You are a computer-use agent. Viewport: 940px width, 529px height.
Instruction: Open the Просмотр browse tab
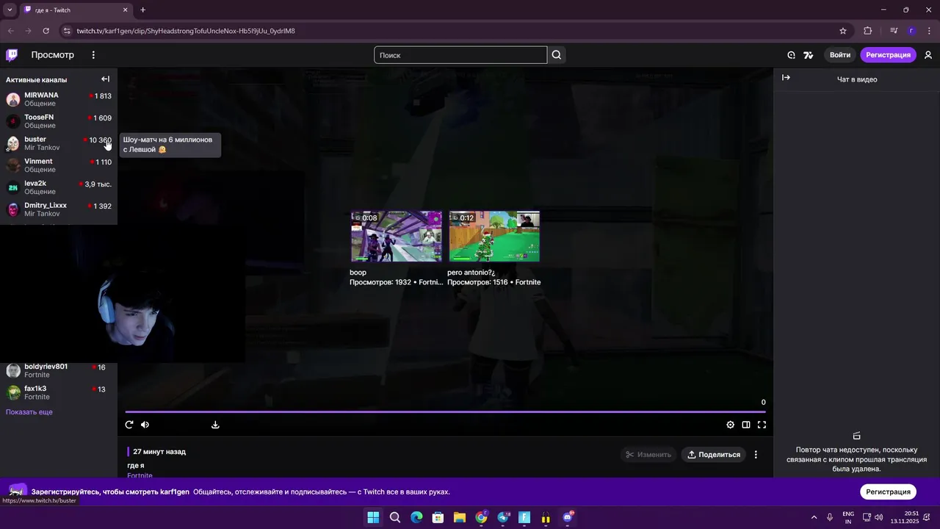pyautogui.click(x=52, y=55)
